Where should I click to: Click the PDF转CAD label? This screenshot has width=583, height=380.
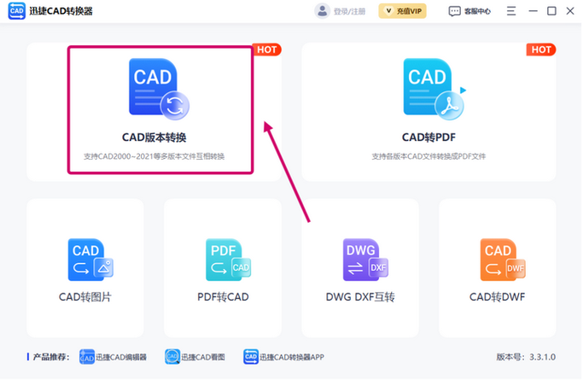pos(223,297)
